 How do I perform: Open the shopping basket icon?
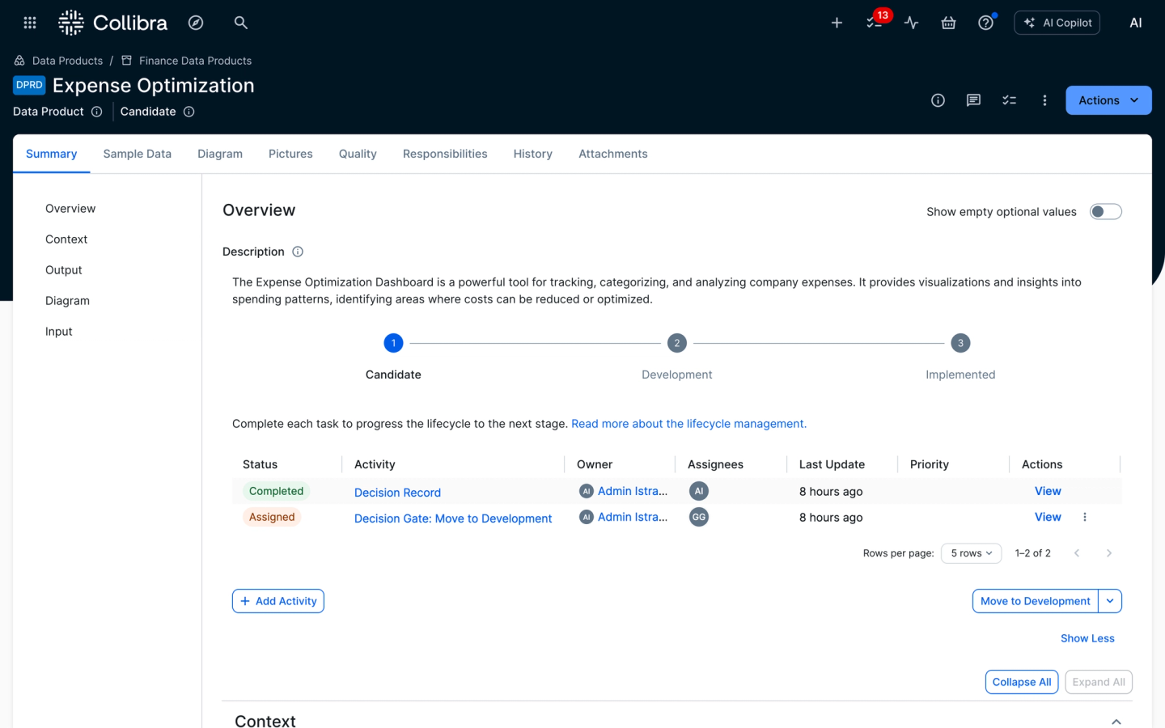tap(948, 23)
